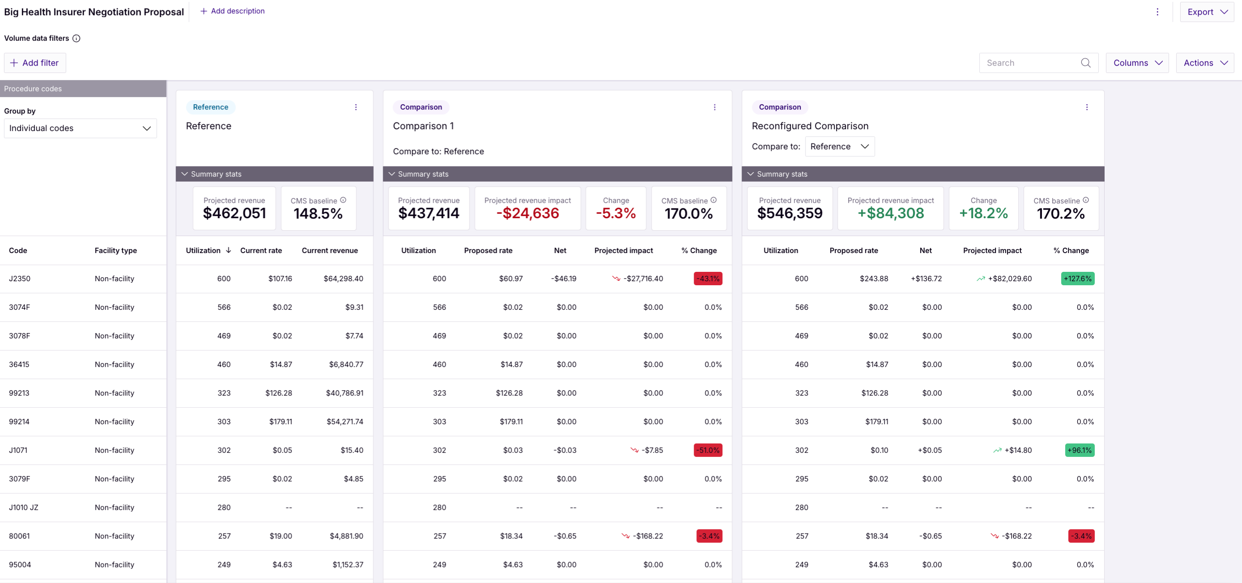Click the Current revenue column header
The height and width of the screenshot is (583, 1242).
point(330,250)
